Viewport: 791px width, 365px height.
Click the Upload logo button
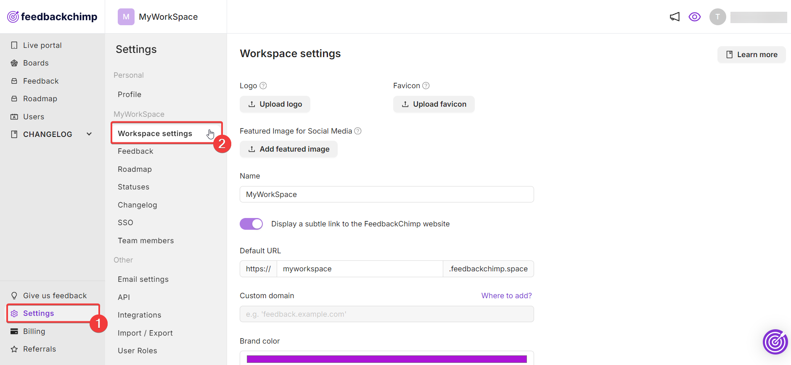(x=275, y=104)
